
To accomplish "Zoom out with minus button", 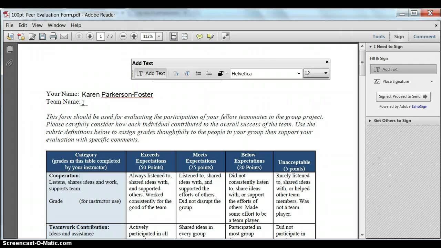I will [x=123, y=36].
